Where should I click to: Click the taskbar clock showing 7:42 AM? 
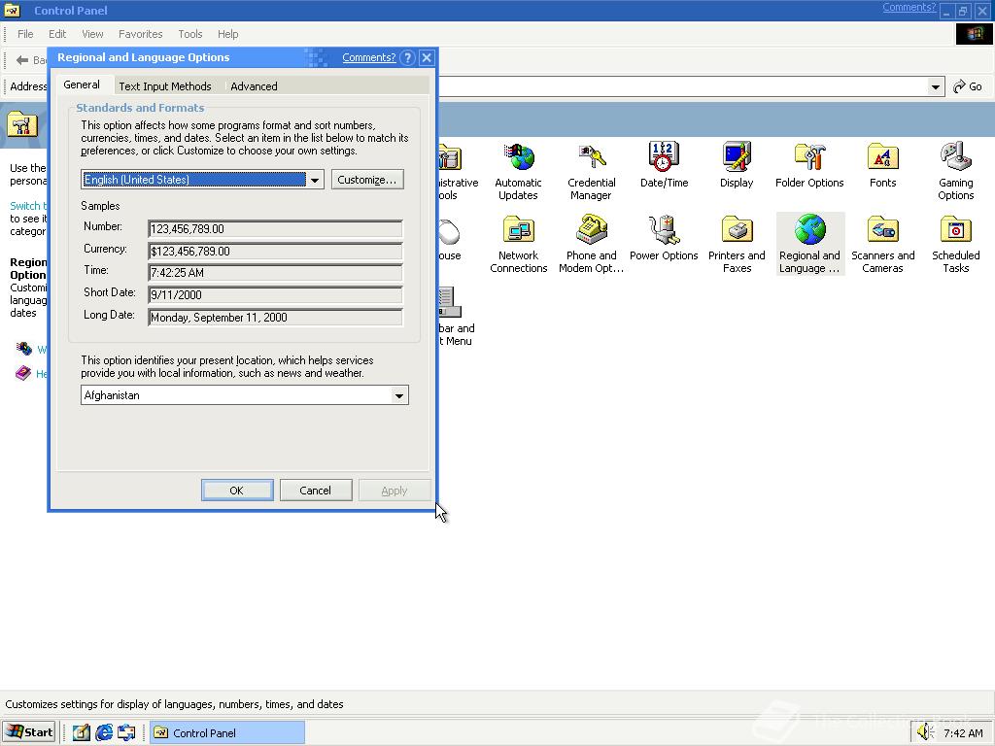963,733
